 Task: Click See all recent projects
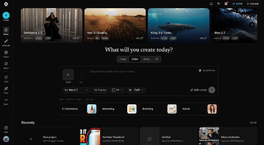pos(253,123)
